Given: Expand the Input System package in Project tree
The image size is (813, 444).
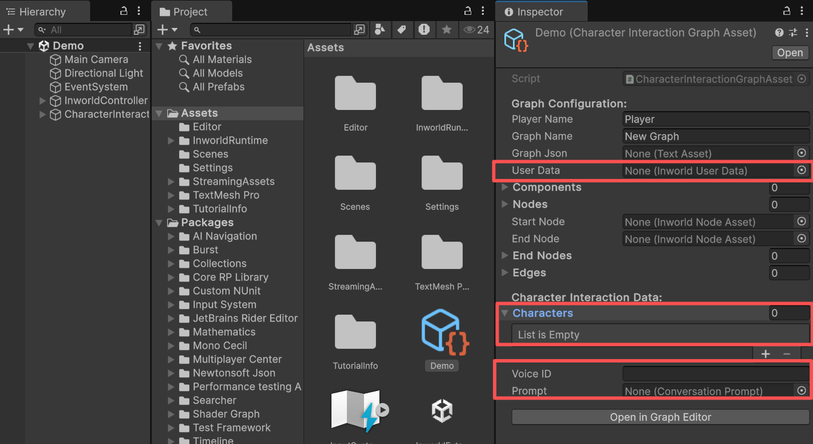Looking at the screenshot, I should (172, 304).
